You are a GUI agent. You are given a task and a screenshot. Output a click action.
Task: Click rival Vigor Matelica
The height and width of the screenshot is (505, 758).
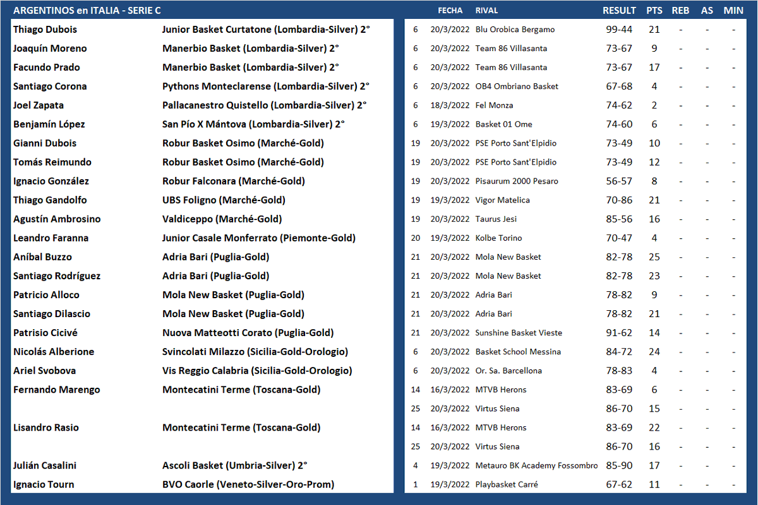pyautogui.click(x=502, y=200)
